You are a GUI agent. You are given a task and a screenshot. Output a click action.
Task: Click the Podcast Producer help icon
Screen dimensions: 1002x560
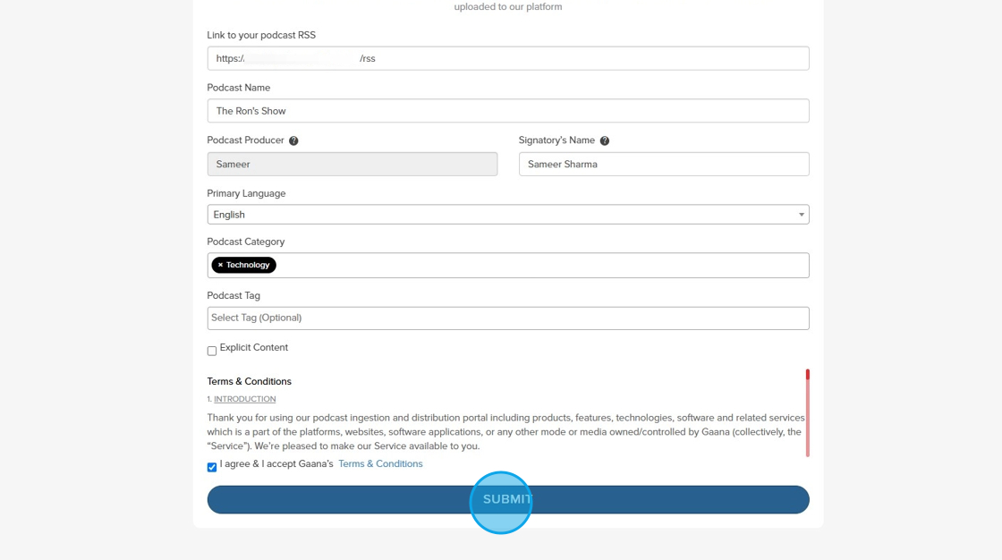click(293, 140)
